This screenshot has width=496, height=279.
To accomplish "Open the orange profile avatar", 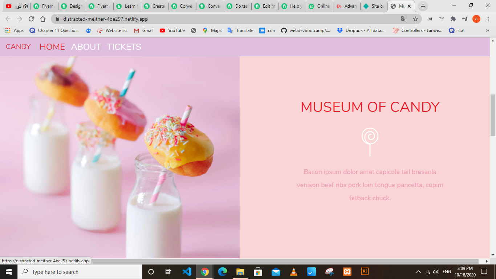I will point(476,19).
